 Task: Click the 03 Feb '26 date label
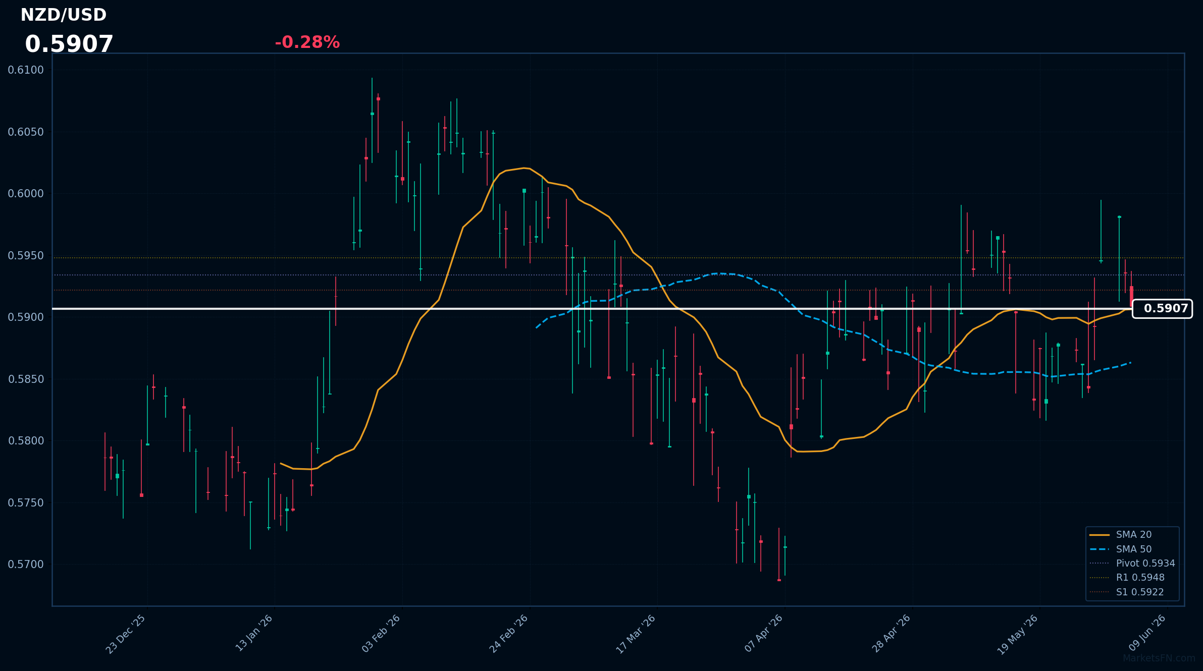tap(381, 634)
